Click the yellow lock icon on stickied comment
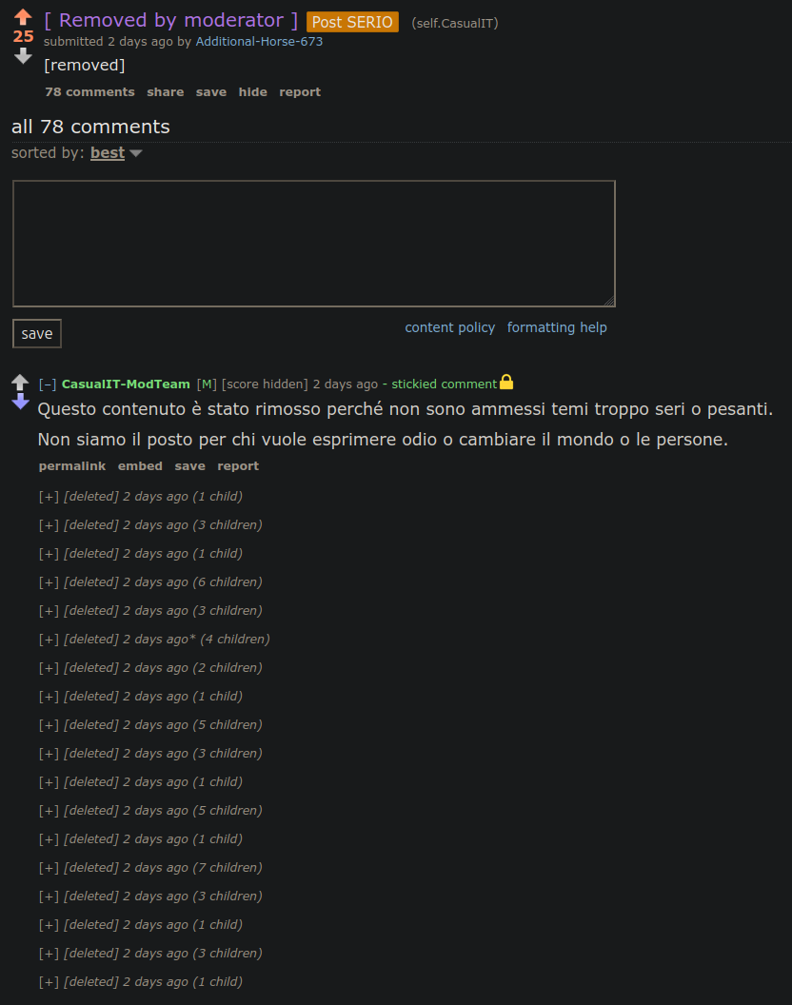The image size is (792, 1005). 506,383
